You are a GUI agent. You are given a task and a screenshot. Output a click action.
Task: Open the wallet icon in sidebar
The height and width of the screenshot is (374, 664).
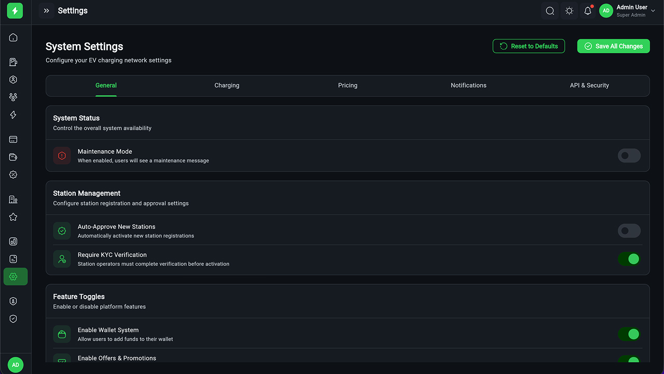13,157
